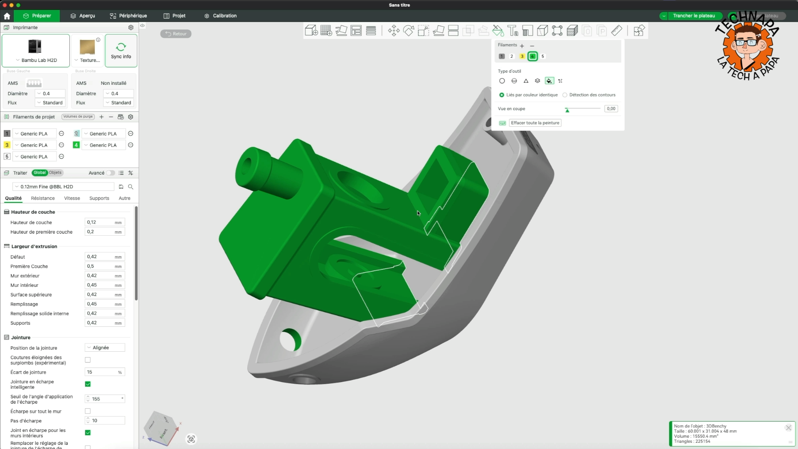
Task: Select the Move tool in toolbar
Action: pyautogui.click(x=394, y=30)
